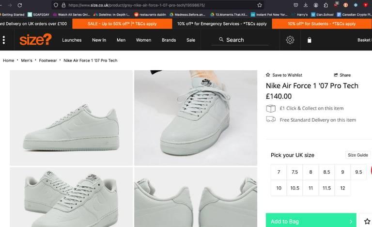Open on-foot shoe product image

click(x=196, y=118)
